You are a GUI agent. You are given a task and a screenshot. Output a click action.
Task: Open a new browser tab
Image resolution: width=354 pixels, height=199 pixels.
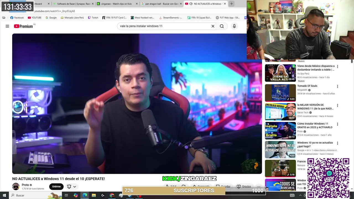231,4
